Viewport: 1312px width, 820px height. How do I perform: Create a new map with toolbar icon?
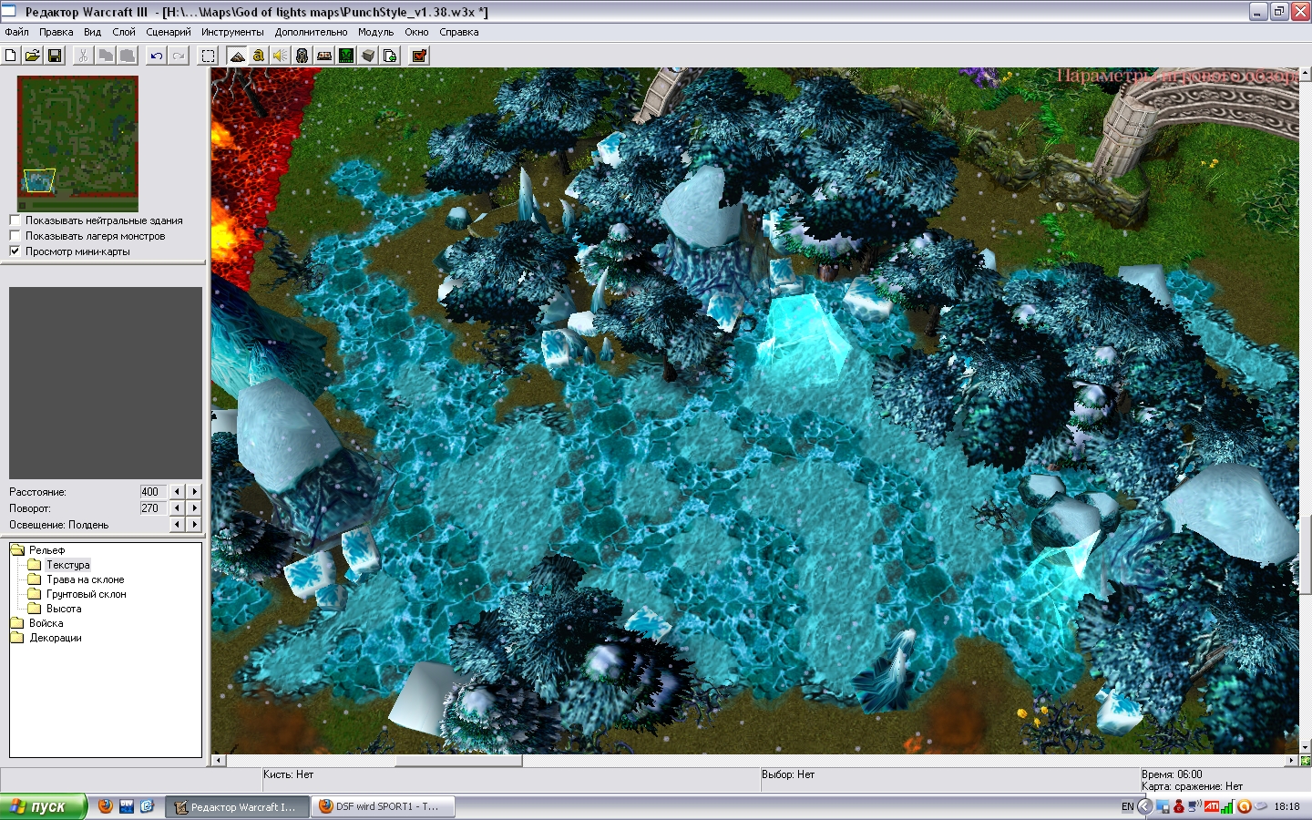tap(11, 56)
